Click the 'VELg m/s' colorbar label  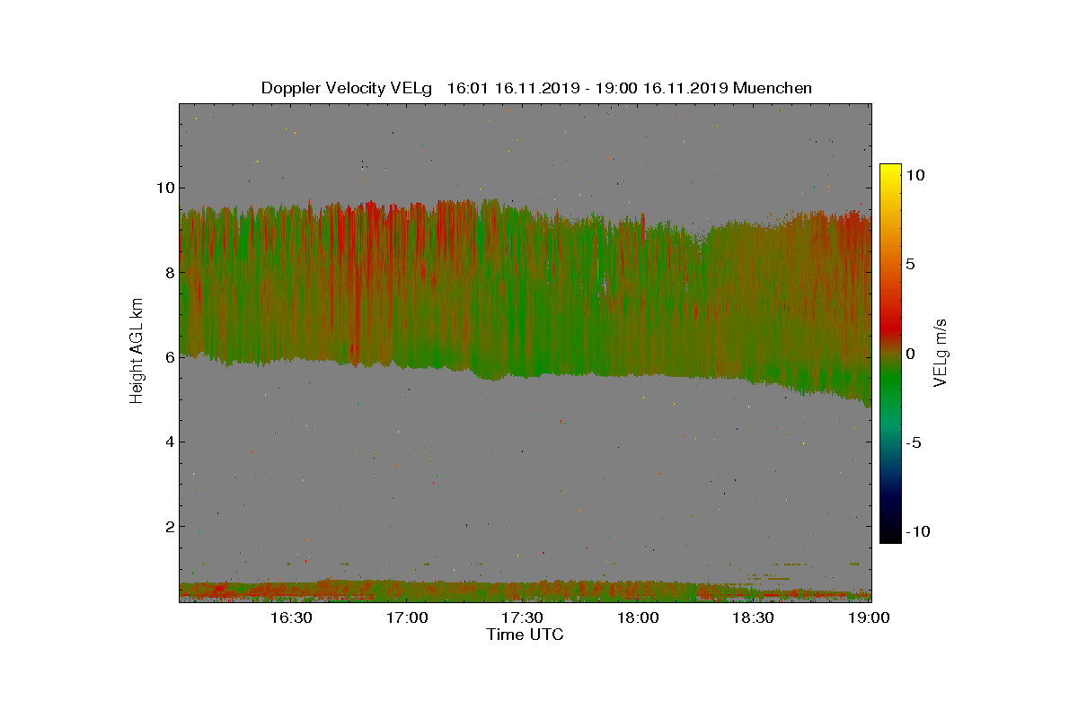[x=941, y=352]
